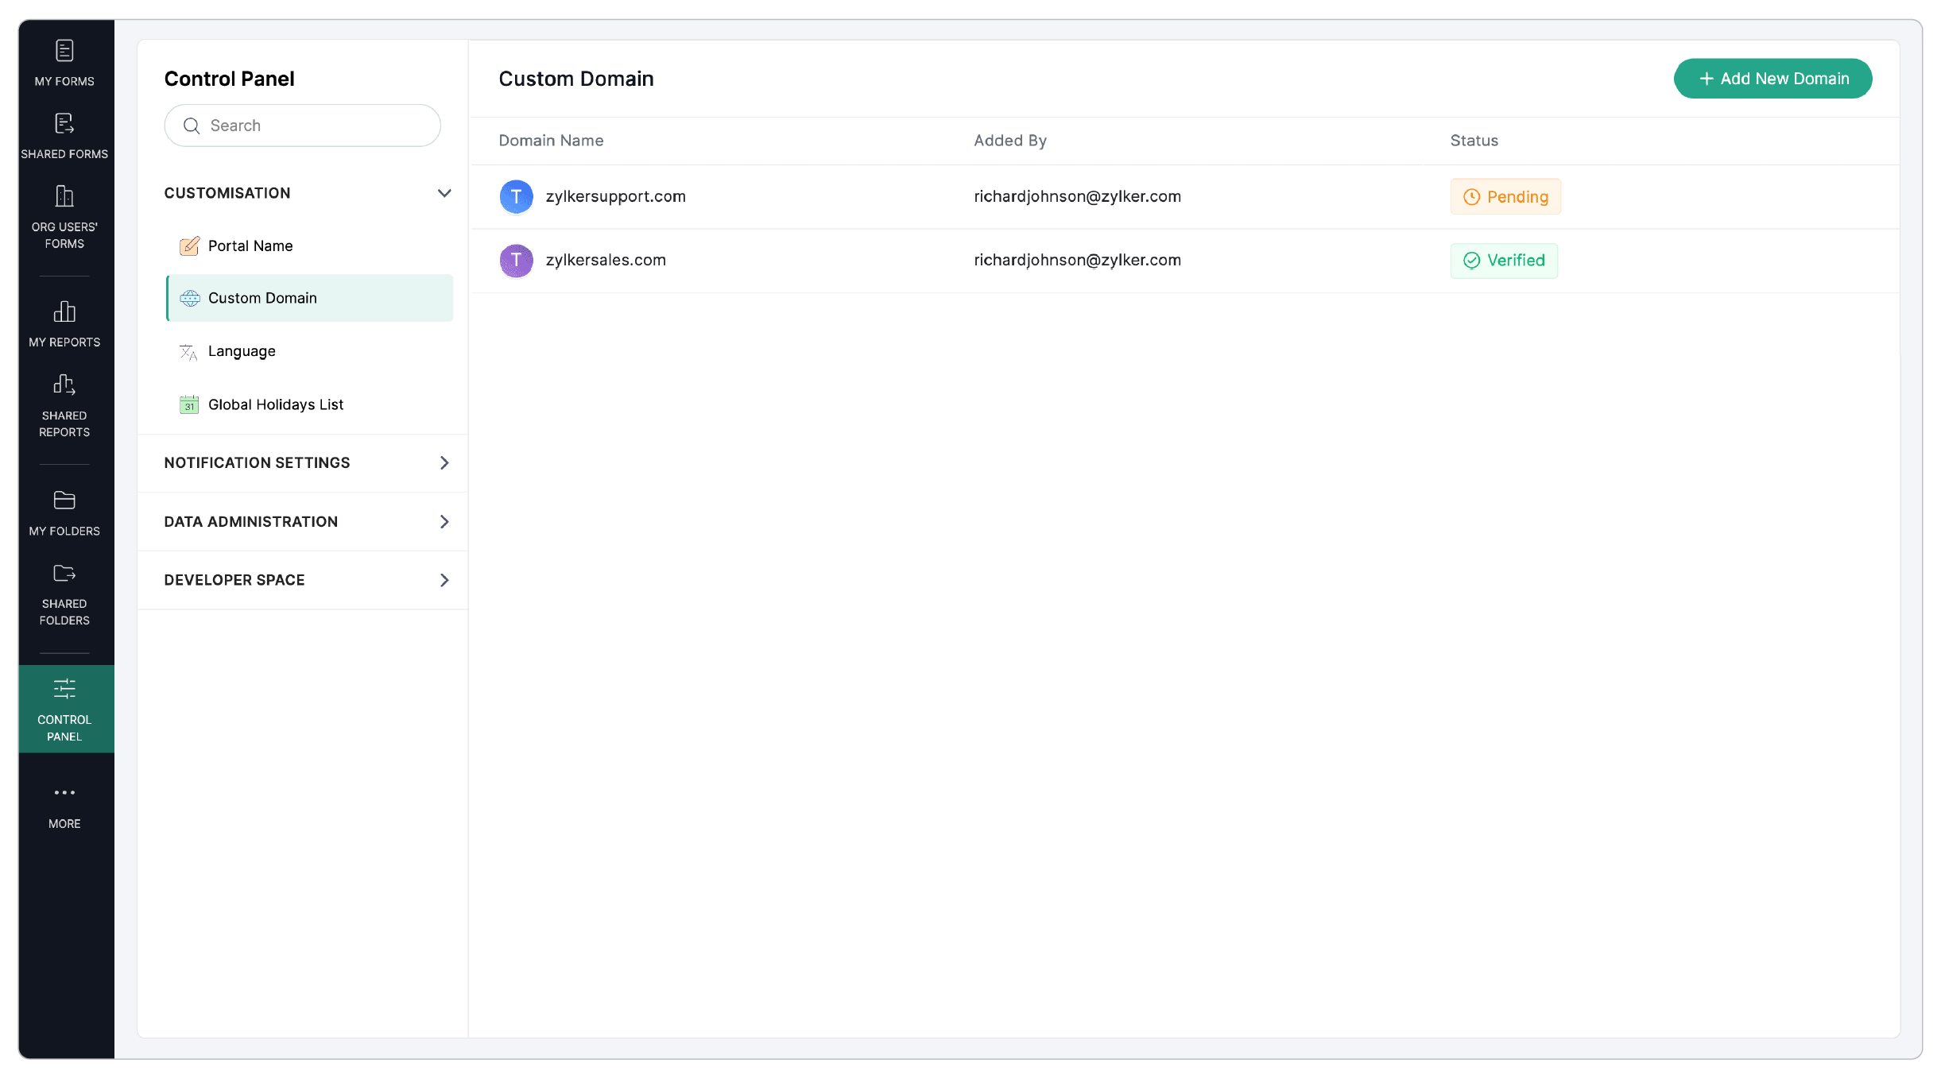The height and width of the screenshot is (1079, 1941).
Task: Expand the Data Administration section
Action: pyautogui.click(x=444, y=521)
